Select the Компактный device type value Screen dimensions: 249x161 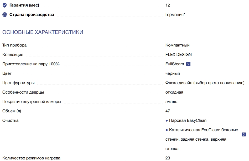177,45
